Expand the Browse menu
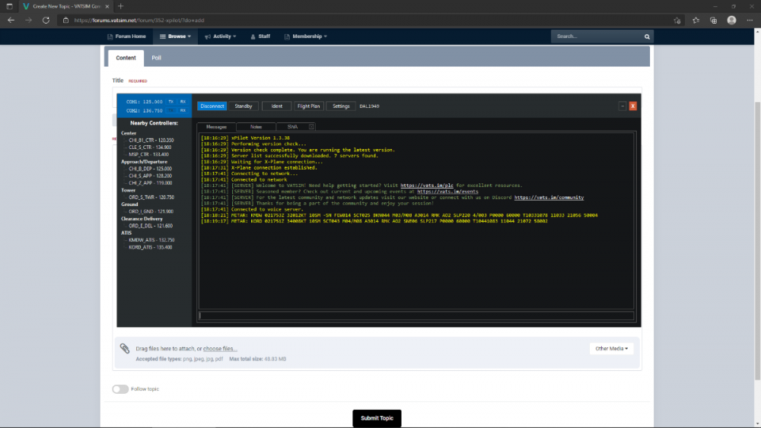Viewport: 761px width, 428px height. [x=175, y=36]
